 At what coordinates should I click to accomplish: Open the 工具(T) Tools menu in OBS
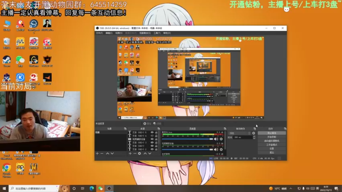point(157,33)
